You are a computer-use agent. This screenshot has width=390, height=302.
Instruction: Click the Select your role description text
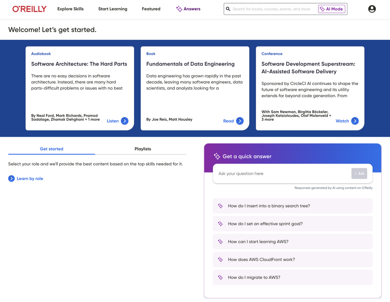(x=96, y=164)
